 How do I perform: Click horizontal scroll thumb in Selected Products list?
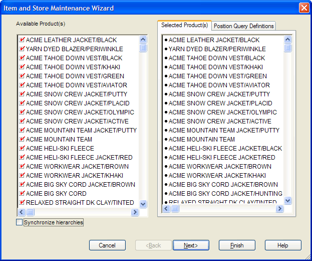click(x=175, y=209)
